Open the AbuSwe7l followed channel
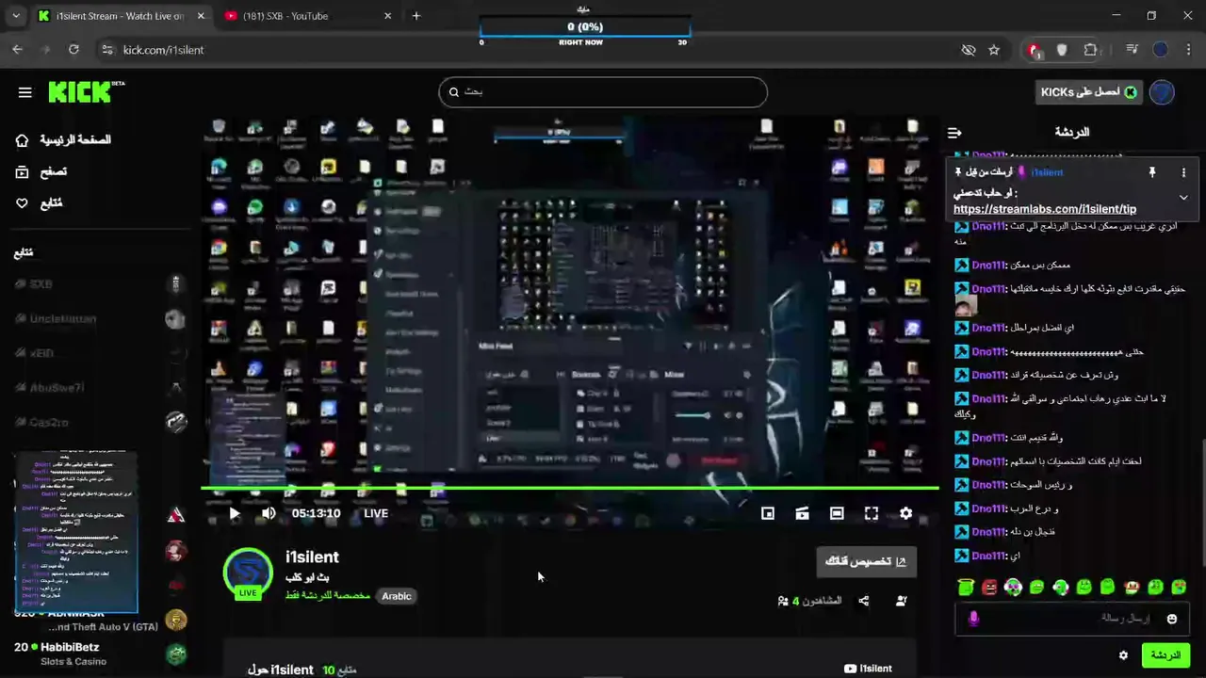The image size is (1206, 678). click(x=99, y=387)
